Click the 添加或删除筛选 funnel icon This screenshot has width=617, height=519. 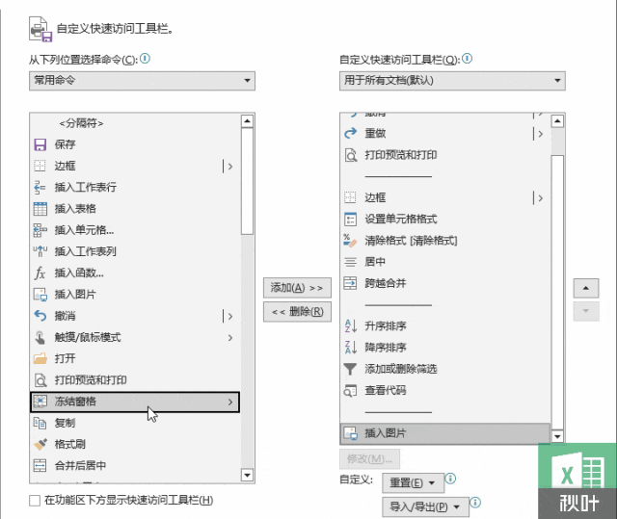click(350, 369)
